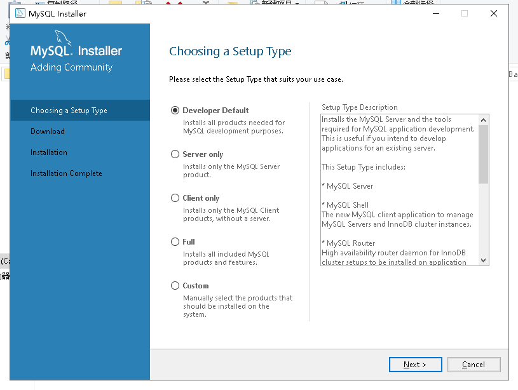Select the Client only radio option

175,198
